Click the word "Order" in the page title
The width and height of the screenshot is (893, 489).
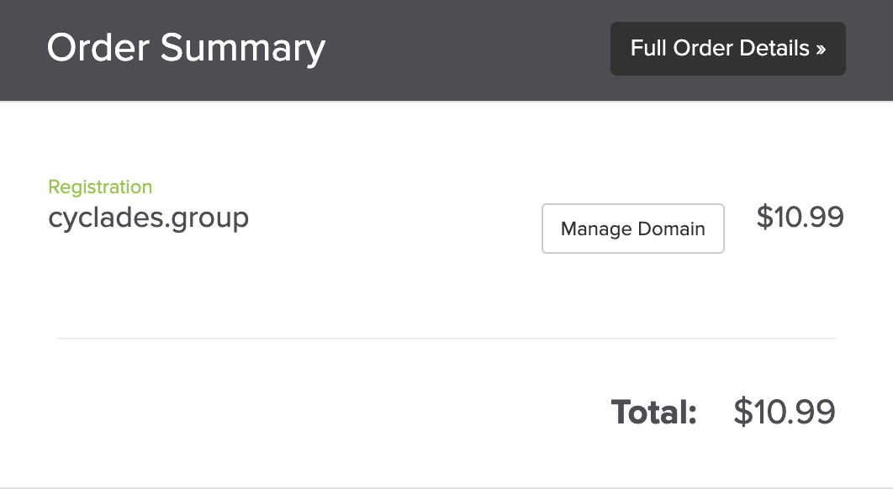pyautogui.click(x=98, y=48)
